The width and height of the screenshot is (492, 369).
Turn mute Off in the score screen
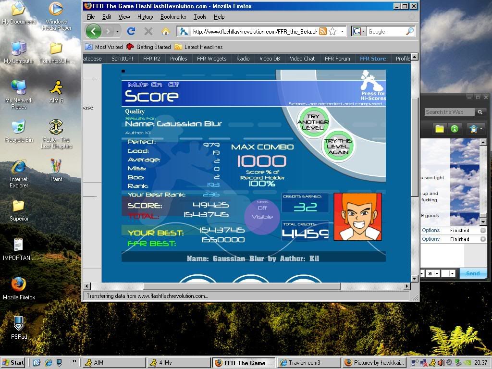tap(173, 85)
